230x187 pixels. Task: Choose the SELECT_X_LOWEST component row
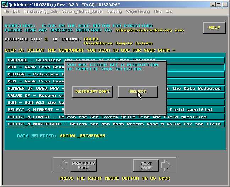115,117
